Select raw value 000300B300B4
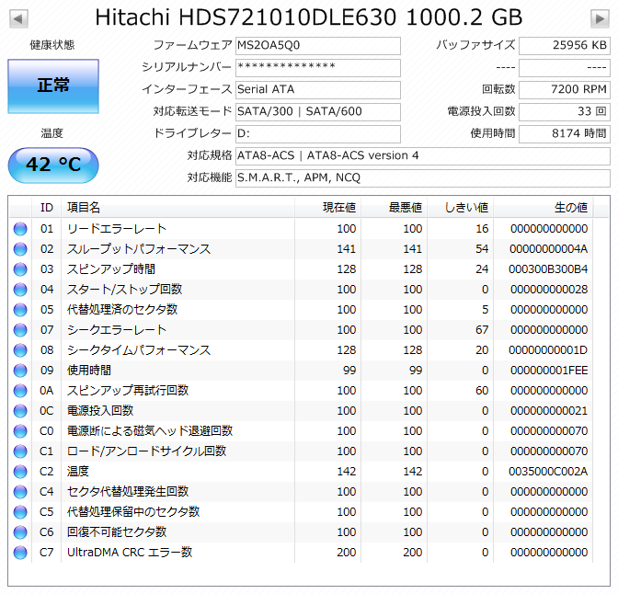618x594 pixels. [548, 269]
